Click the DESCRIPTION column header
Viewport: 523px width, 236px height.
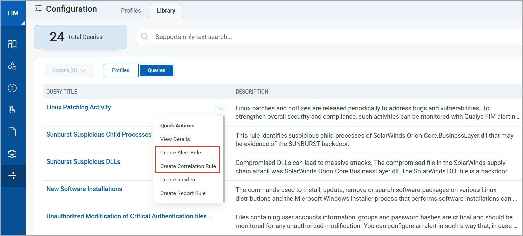[x=252, y=92]
